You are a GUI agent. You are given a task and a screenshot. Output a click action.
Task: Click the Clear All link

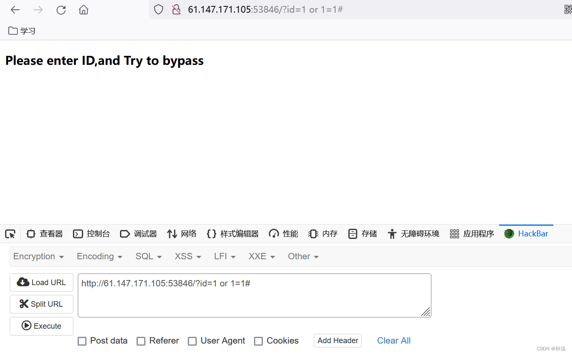tap(394, 341)
